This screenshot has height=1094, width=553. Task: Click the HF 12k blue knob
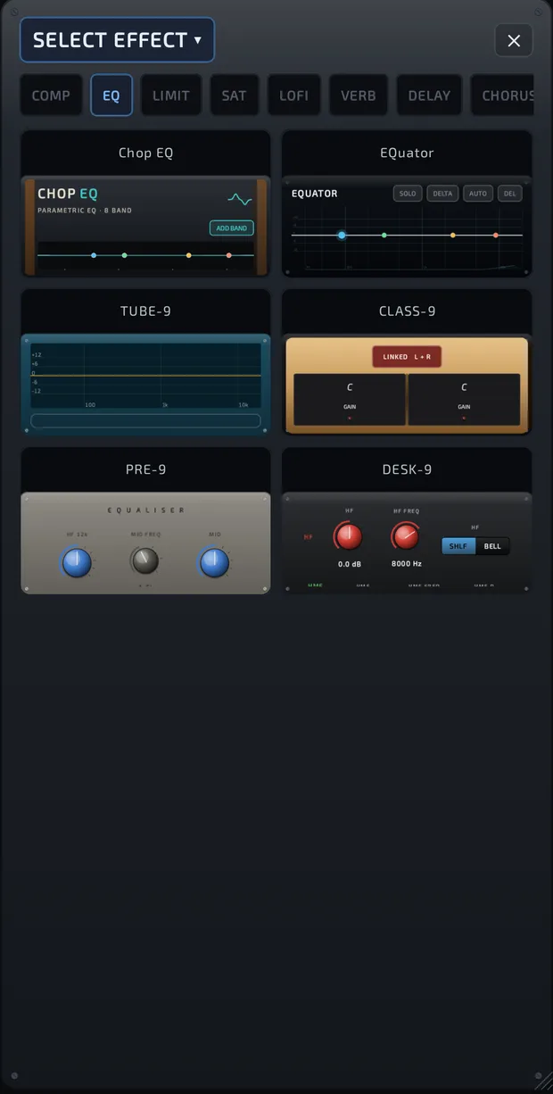point(77,562)
